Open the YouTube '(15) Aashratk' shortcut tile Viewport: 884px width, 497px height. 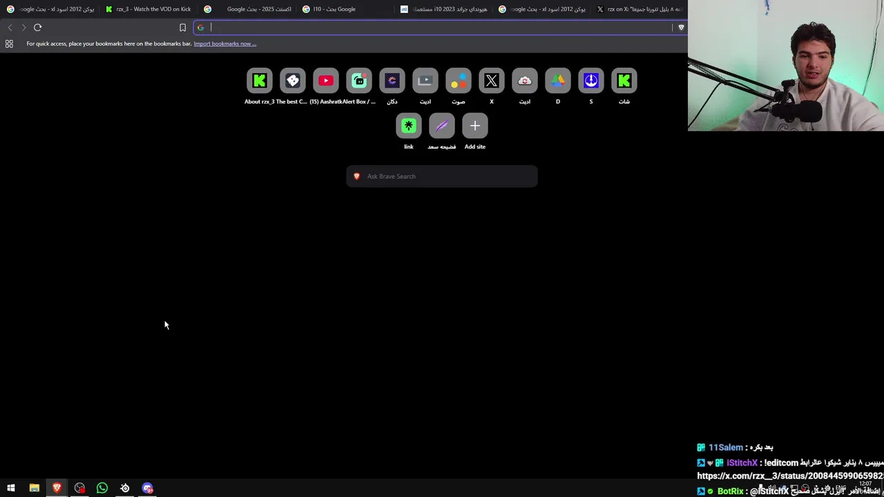pyautogui.click(x=326, y=81)
